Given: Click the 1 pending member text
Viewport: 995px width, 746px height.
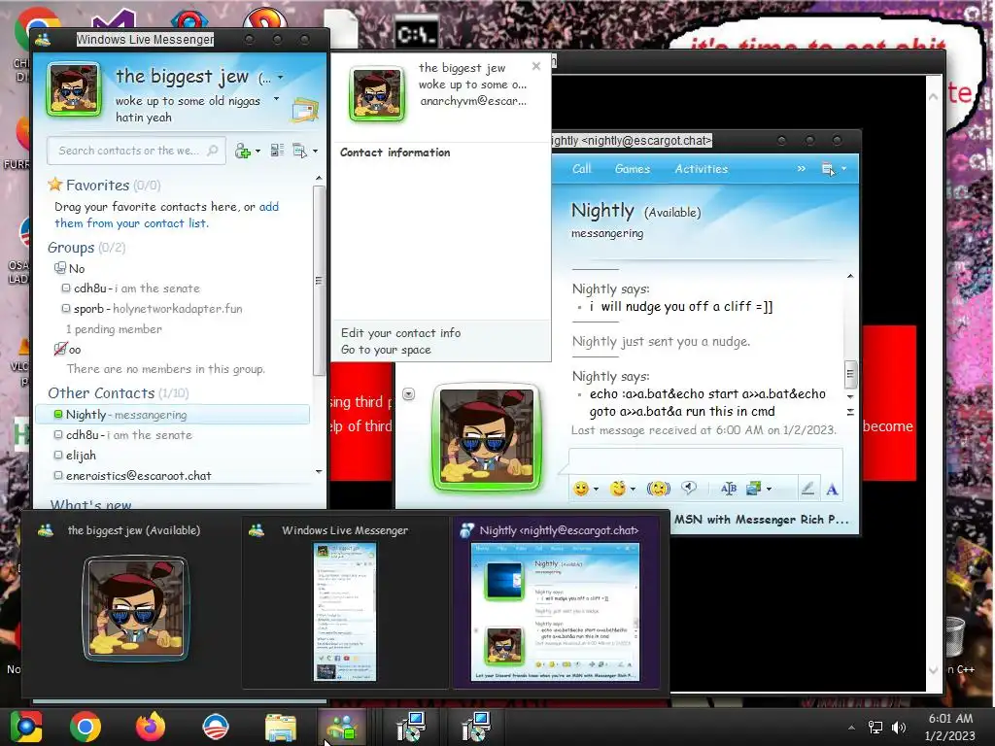Looking at the screenshot, I should [x=114, y=329].
